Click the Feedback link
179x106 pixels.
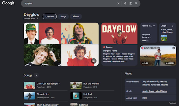[172, 103]
